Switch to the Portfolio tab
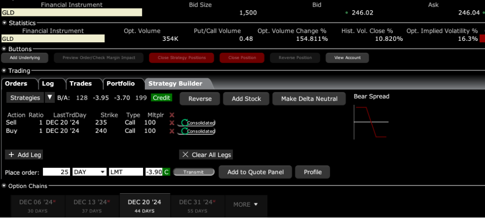Viewport: 485px width, 218px height. (x=120, y=84)
